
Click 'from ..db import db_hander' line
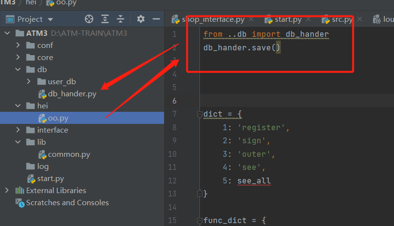pyautogui.click(x=266, y=34)
